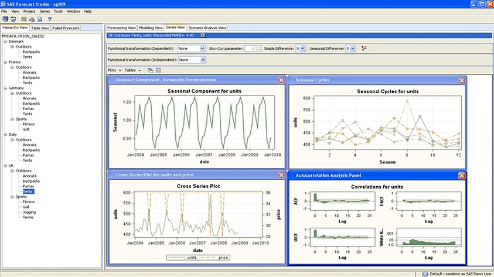Click the blue document toolbar icon

click(40, 19)
